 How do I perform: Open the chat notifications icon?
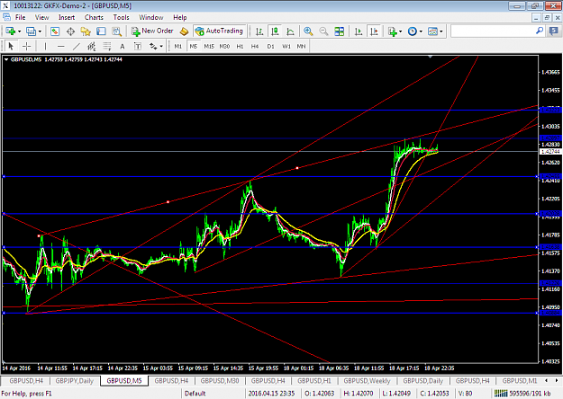554,31
